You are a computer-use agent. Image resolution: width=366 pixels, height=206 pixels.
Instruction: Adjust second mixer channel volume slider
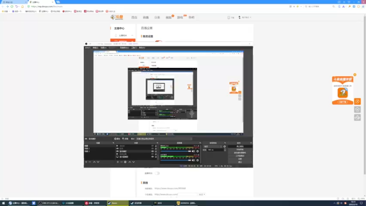point(176,160)
